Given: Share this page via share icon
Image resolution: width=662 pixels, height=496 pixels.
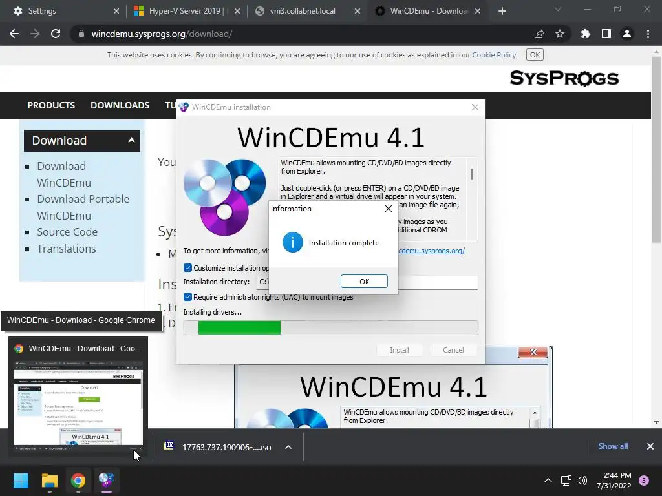Looking at the screenshot, I should (x=539, y=34).
